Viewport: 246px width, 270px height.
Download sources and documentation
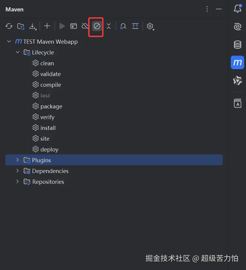click(33, 26)
